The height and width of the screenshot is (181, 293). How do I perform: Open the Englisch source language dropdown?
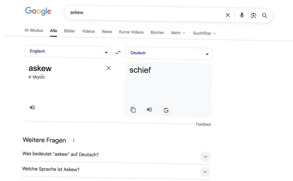[68, 51]
